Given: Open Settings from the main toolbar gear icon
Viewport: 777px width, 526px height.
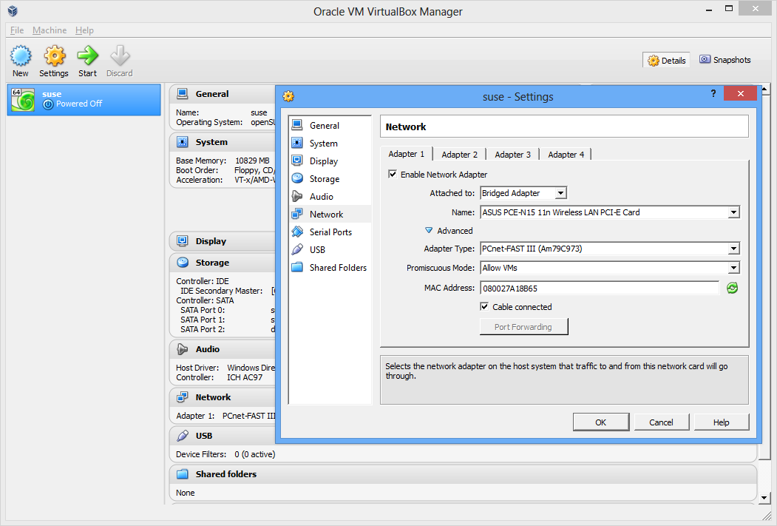Looking at the screenshot, I should 54,56.
